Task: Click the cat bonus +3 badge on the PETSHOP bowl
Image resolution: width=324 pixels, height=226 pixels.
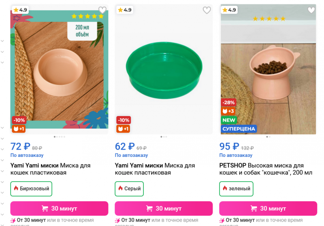Action: tap(228, 111)
